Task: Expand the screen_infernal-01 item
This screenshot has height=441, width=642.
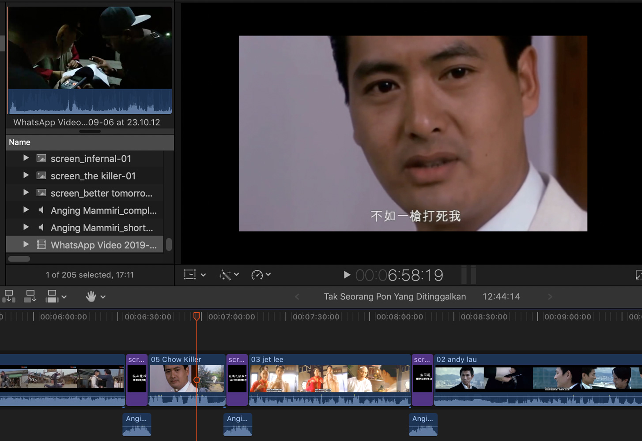Action: pyautogui.click(x=26, y=158)
